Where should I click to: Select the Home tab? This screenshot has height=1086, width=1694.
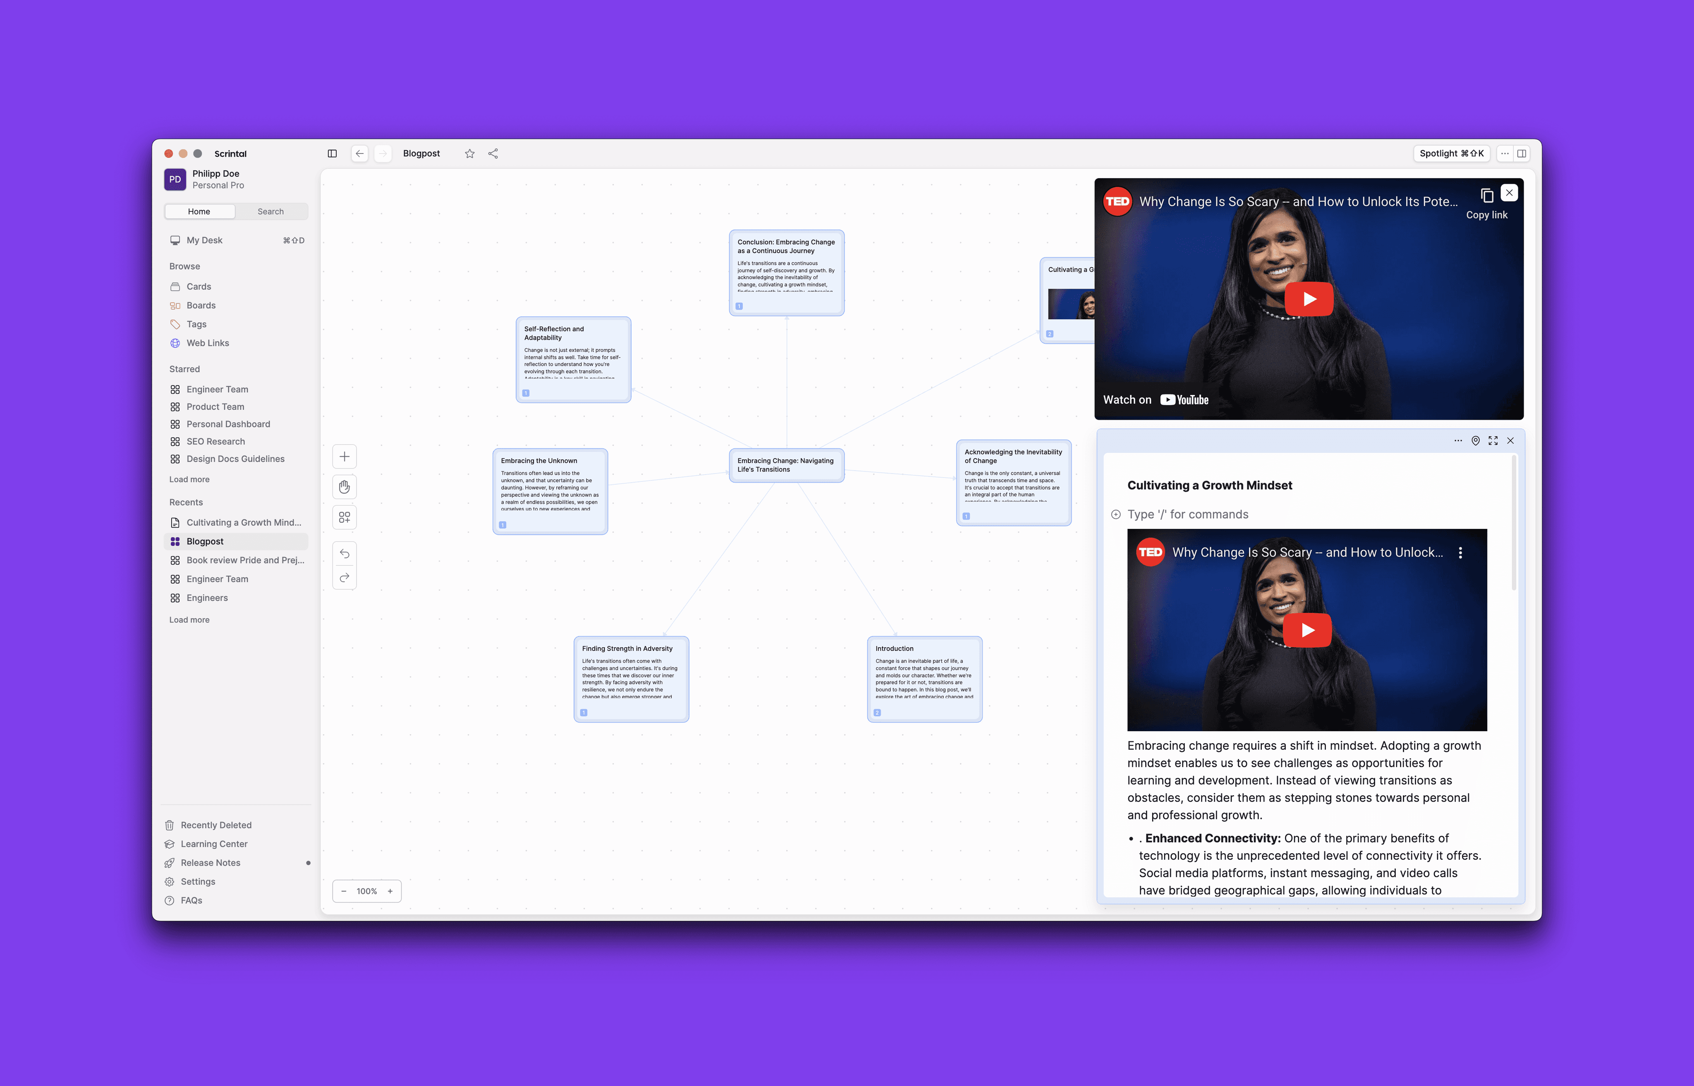(199, 212)
